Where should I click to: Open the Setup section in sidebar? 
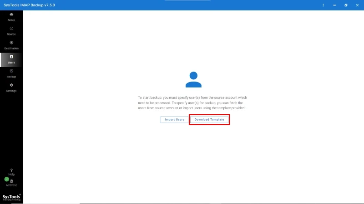pyautogui.click(x=11, y=17)
